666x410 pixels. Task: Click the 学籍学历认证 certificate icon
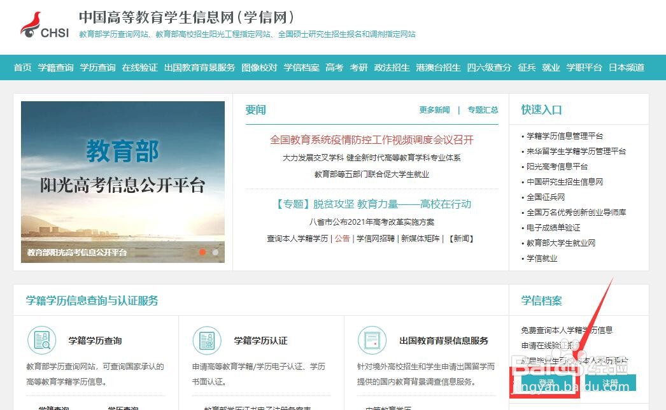tap(208, 341)
